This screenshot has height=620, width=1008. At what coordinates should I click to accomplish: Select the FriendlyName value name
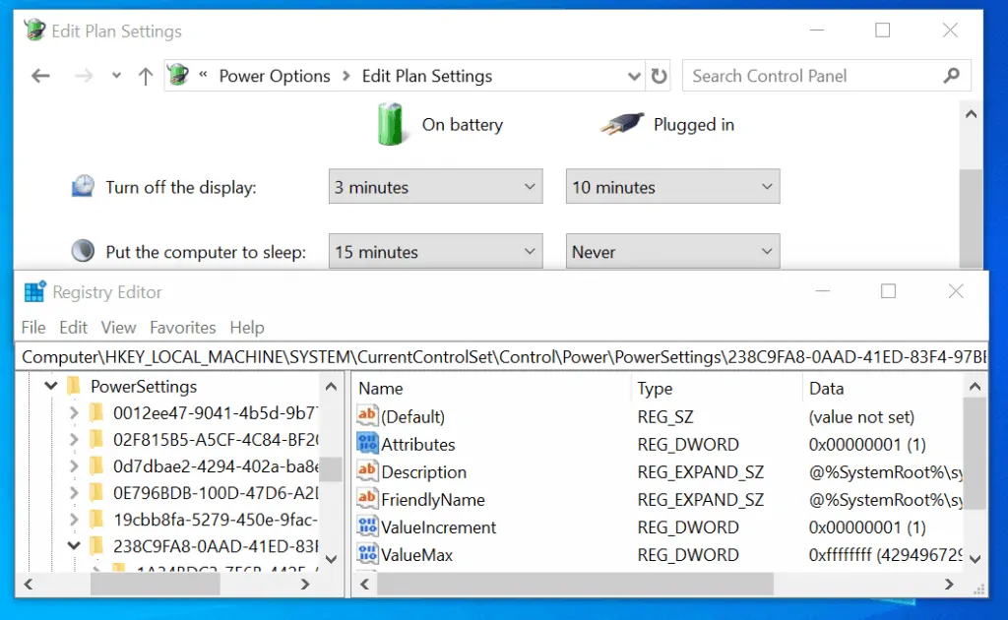click(433, 499)
